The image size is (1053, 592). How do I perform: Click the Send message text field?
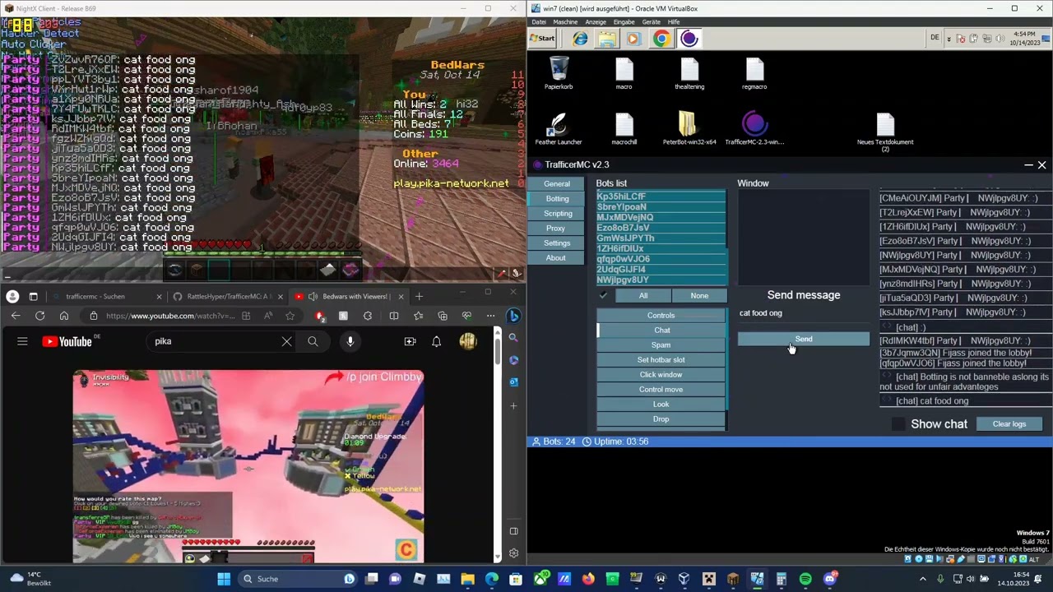[x=803, y=313]
